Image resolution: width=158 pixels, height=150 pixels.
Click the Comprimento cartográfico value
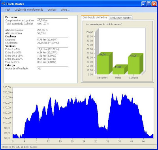[42, 21]
